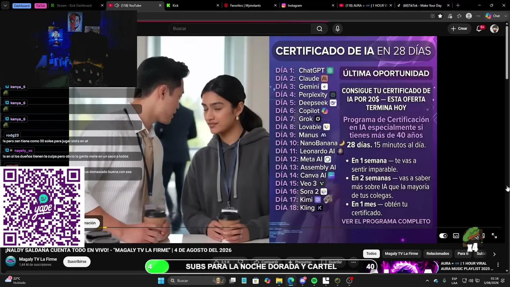510x287 pixels.
Task: Favorite this page with the star icon
Action: click(440, 16)
